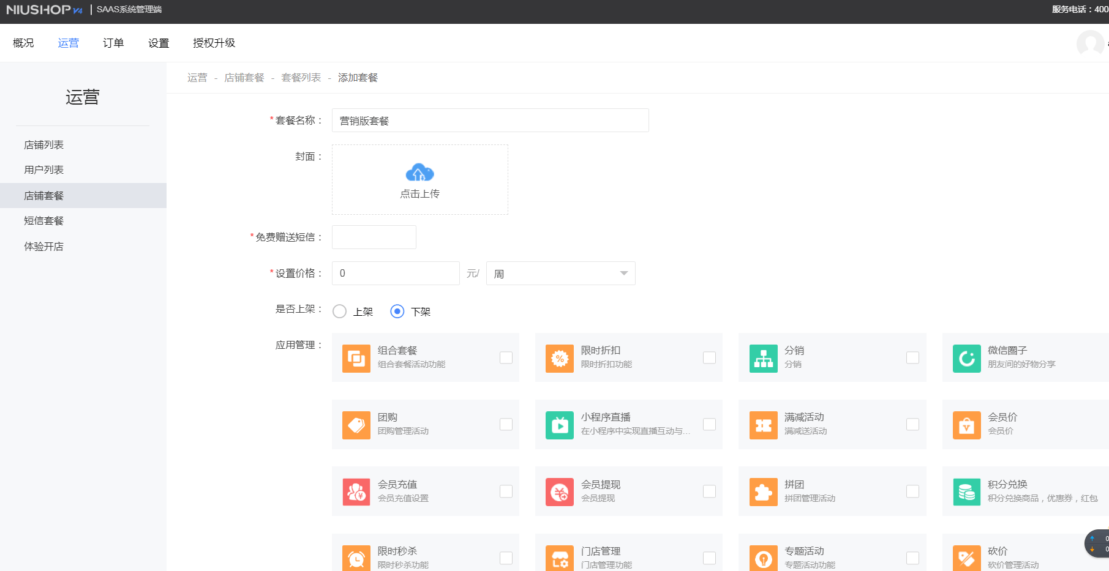Check the 拼团 application checkbox
Screen dimensions: 1109x571
tap(913, 491)
